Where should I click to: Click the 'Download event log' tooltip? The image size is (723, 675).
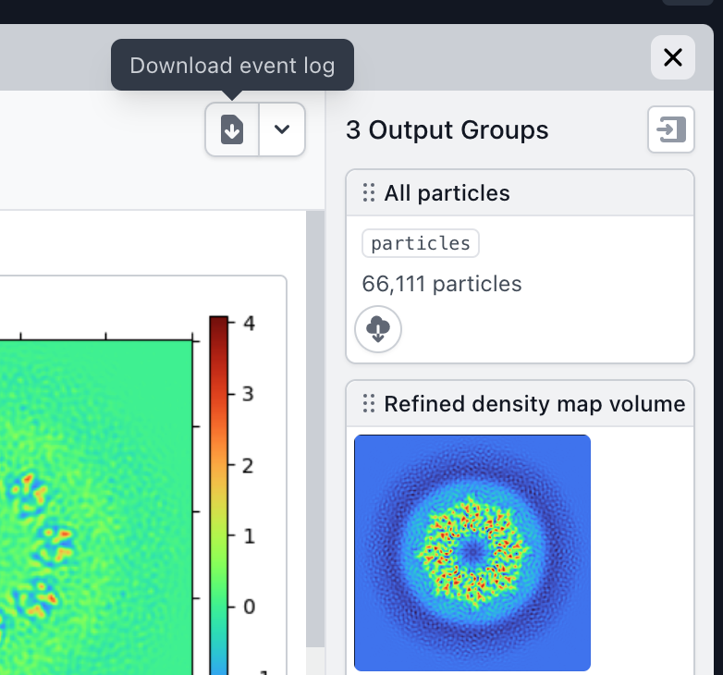pyautogui.click(x=232, y=66)
